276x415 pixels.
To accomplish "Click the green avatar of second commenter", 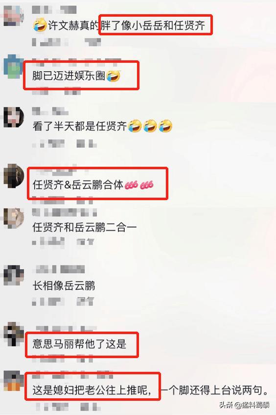I will coord(14,66).
